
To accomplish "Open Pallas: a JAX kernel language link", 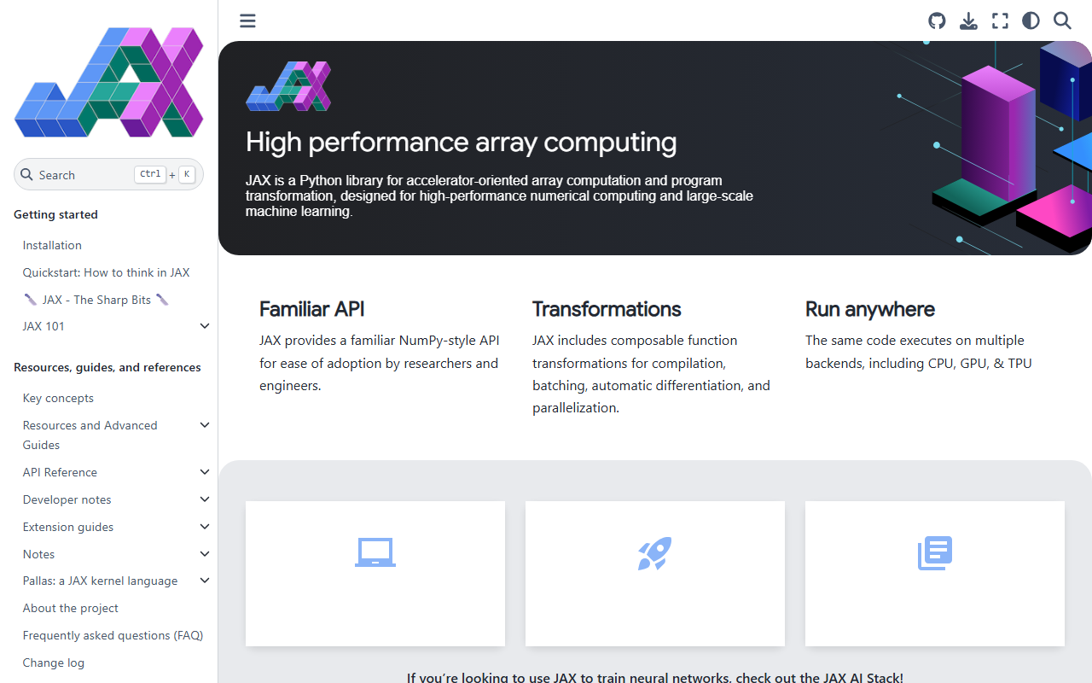I will click(x=100, y=581).
